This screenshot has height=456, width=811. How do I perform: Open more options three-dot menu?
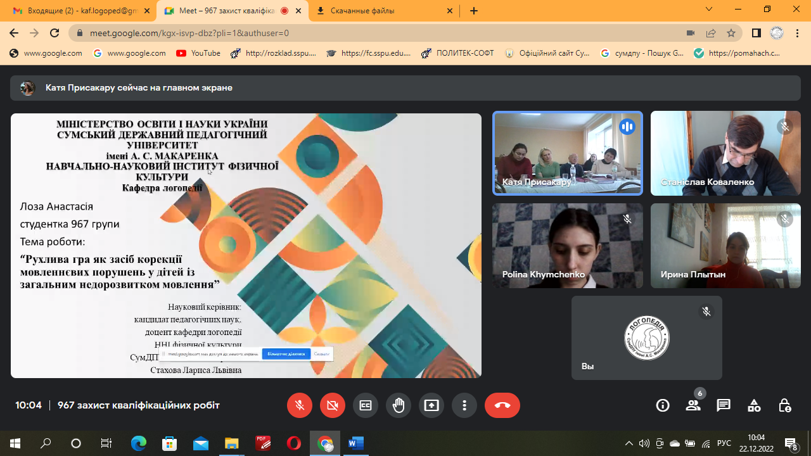click(x=464, y=405)
